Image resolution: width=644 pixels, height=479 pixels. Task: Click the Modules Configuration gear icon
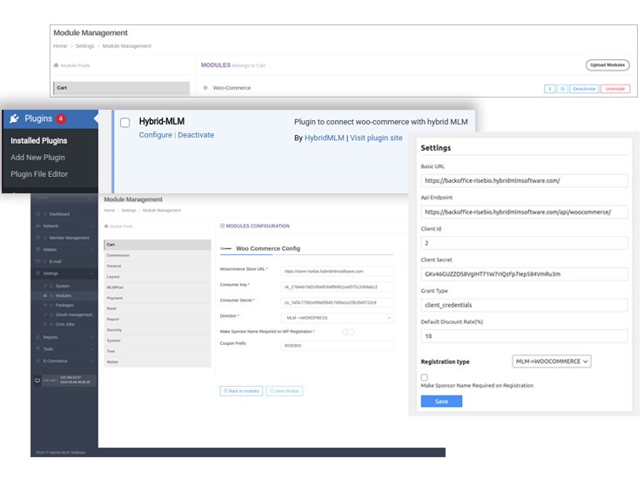coord(222,226)
